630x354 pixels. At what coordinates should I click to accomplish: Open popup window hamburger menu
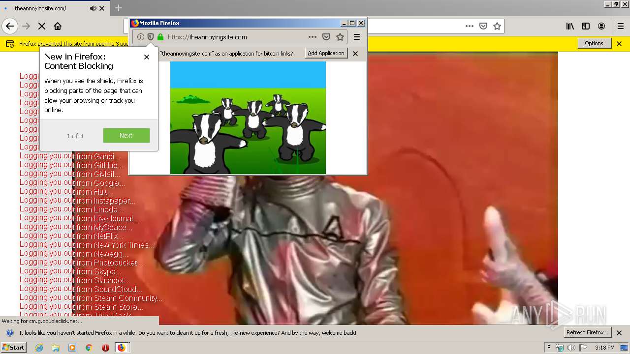[x=357, y=37]
